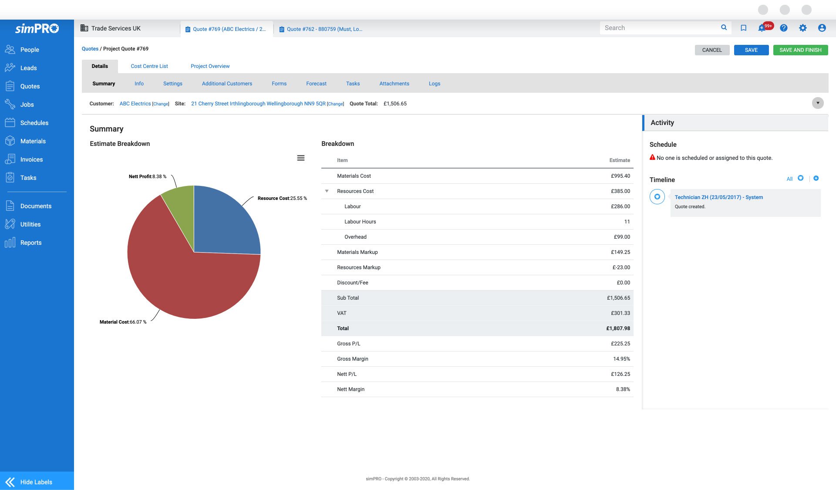Image resolution: width=836 pixels, height=490 pixels.
Task: Collapse the Resources Cost breakdown row
Action: 327,191
